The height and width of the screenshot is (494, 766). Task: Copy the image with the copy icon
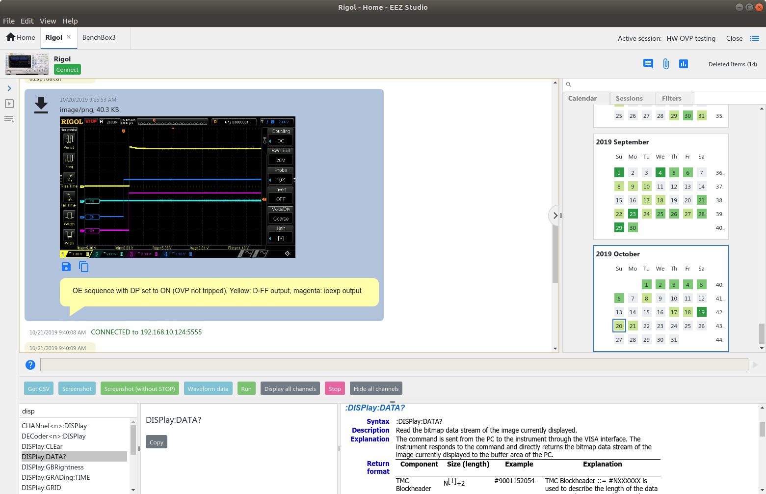[84, 267]
